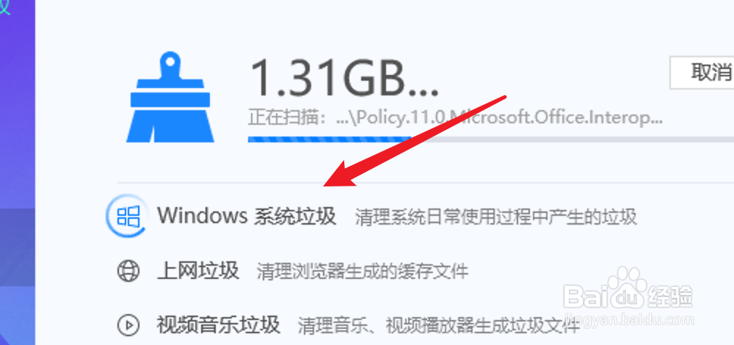Click the darker highlighted section of the purple sidebar
734x345 pixels.
18,247
